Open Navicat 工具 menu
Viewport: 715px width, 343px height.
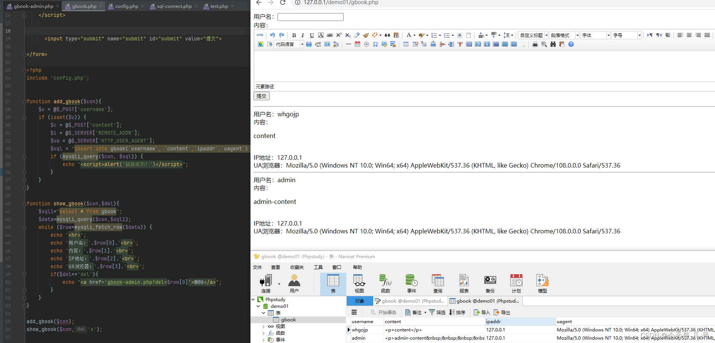click(318, 267)
